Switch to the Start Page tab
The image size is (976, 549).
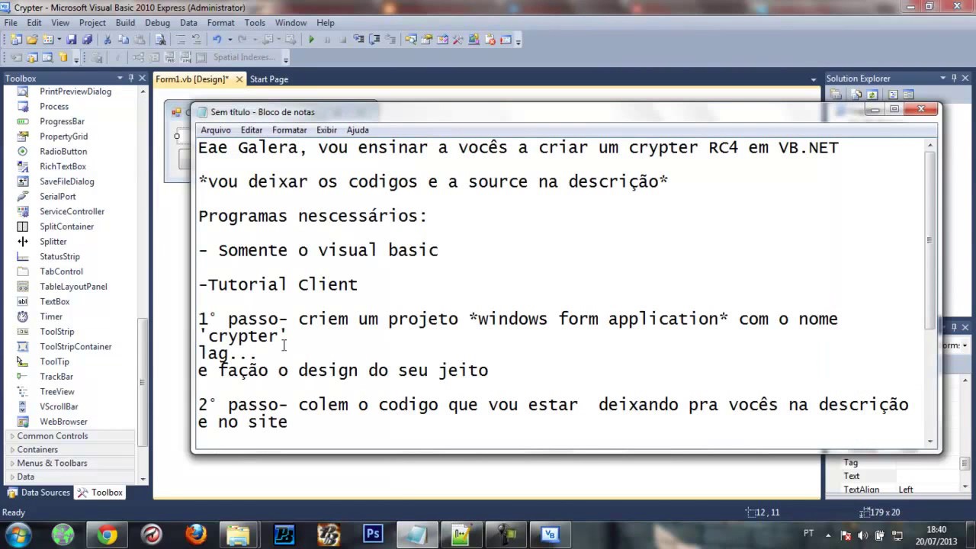(x=268, y=79)
